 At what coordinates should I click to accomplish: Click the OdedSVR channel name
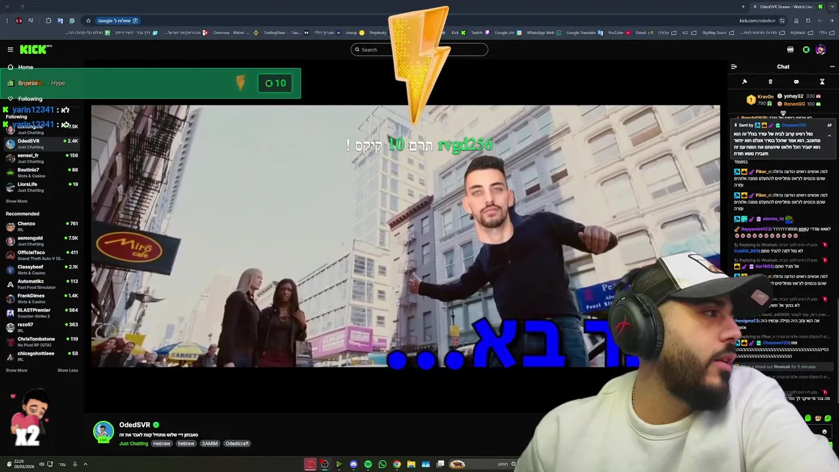pyautogui.click(x=134, y=425)
